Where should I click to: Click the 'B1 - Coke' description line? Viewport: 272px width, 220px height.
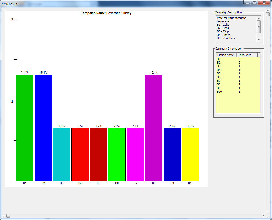[223, 25]
